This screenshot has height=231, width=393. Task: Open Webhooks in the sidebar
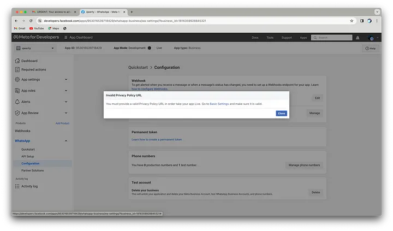(x=22, y=131)
